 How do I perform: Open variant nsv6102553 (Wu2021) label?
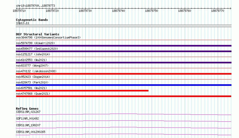[x=31, y=60]
